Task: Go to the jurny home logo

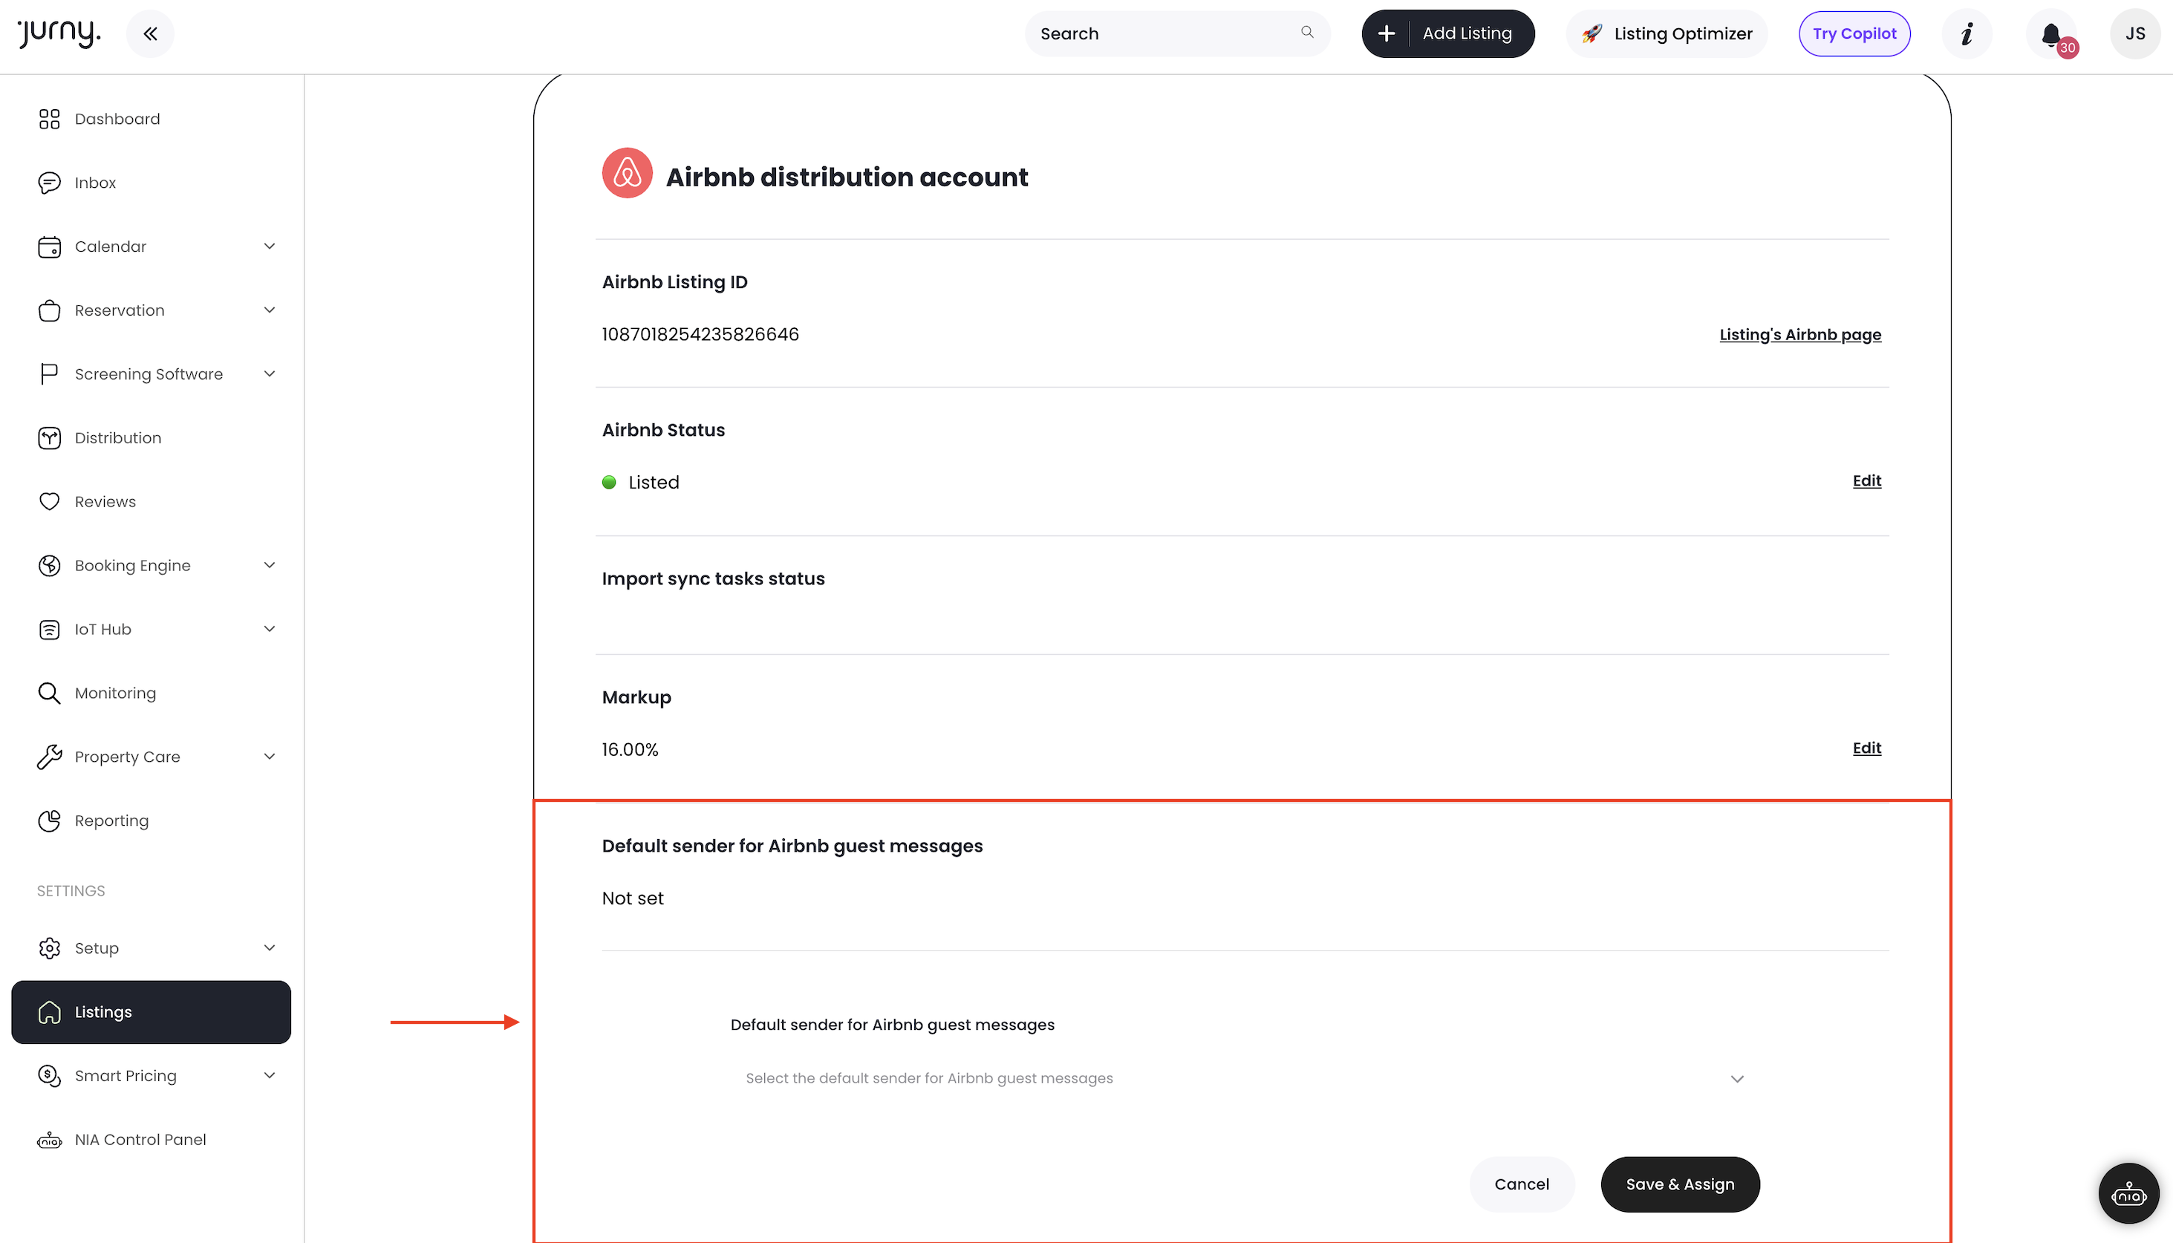Action: tap(59, 33)
